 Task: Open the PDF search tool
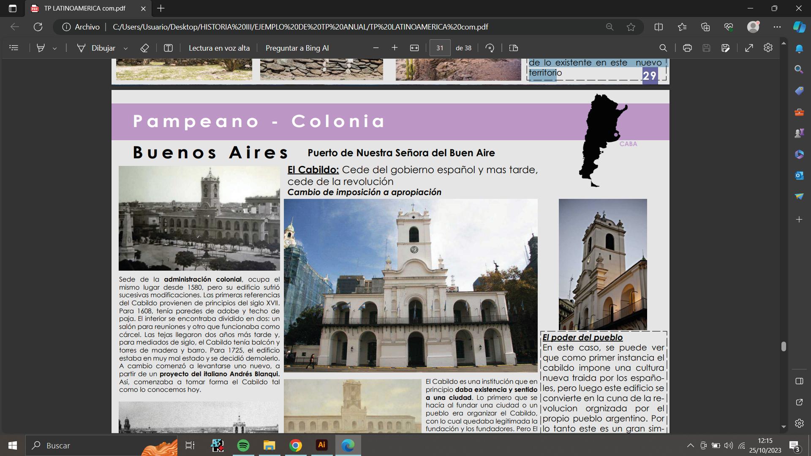coord(663,48)
